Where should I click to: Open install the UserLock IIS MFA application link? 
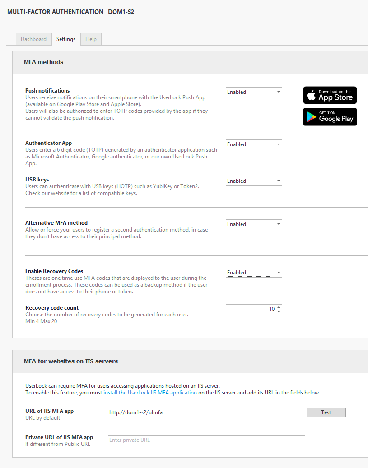pos(150,393)
